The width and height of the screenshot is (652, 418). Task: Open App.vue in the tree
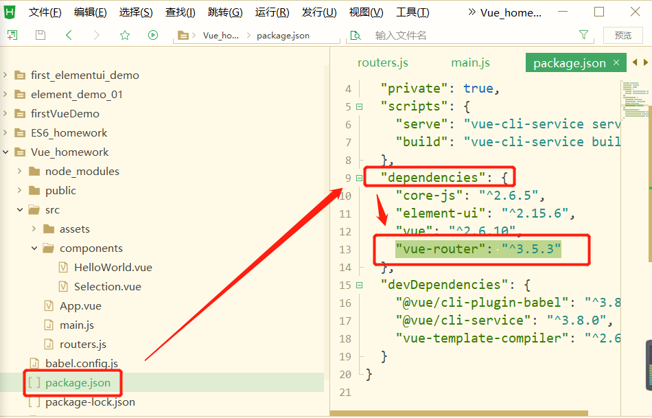pos(81,305)
